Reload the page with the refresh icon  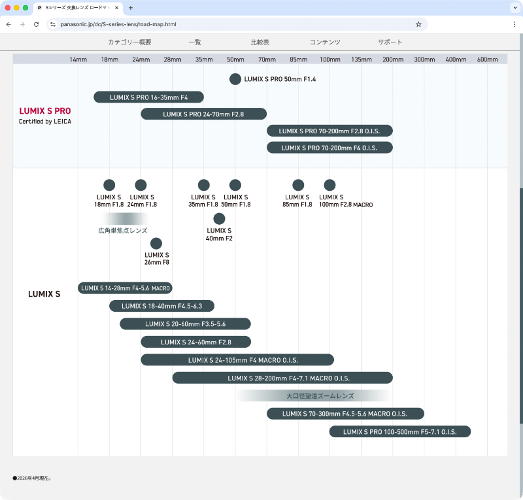(37, 24)
